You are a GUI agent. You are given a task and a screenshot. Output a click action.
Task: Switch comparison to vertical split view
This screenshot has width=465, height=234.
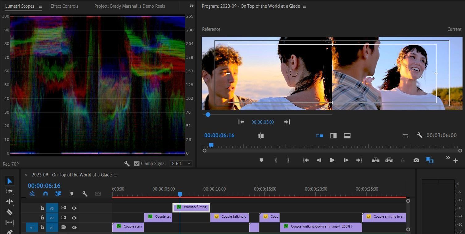(333, 136)
